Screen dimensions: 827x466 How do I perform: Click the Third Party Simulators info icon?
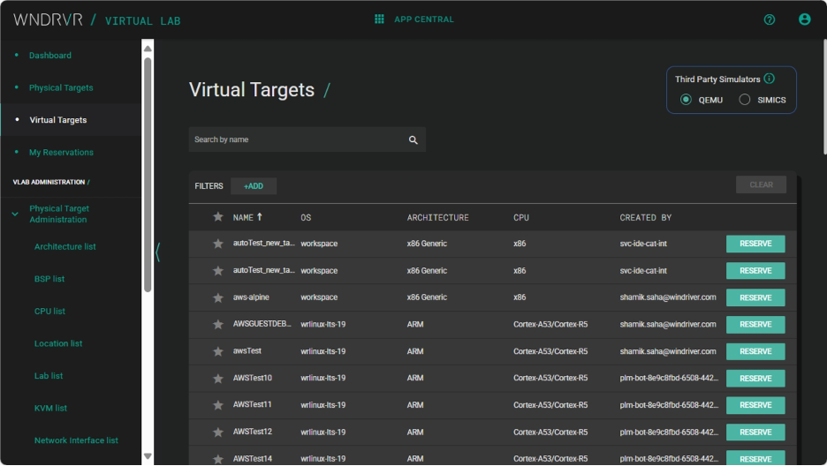pos(770,79)
